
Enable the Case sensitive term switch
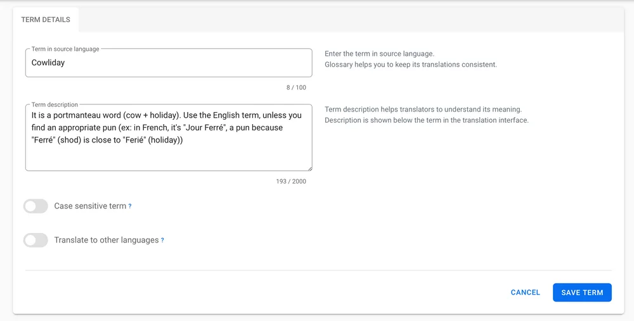[36, 206]
